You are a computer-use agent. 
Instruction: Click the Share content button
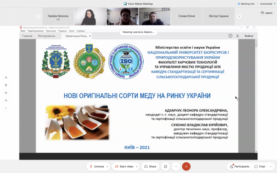[x=150, y=167]
